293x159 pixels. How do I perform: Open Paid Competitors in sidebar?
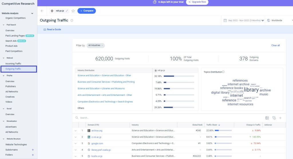point(14,51)
